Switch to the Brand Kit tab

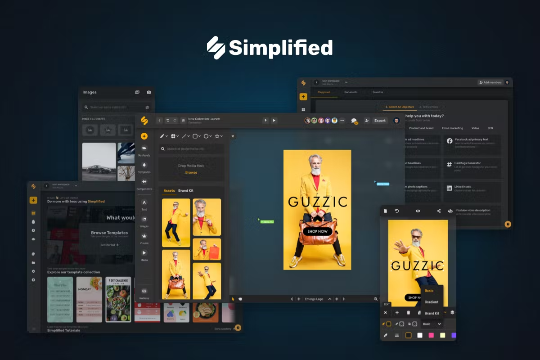pyautogui.click(x=185, y=191)
